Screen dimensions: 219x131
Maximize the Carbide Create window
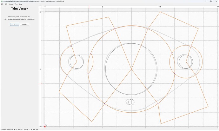click(211, 1)
